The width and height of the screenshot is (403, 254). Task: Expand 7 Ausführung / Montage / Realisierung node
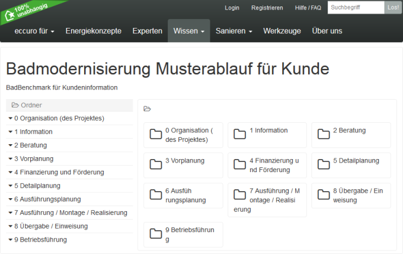[11, 213]
